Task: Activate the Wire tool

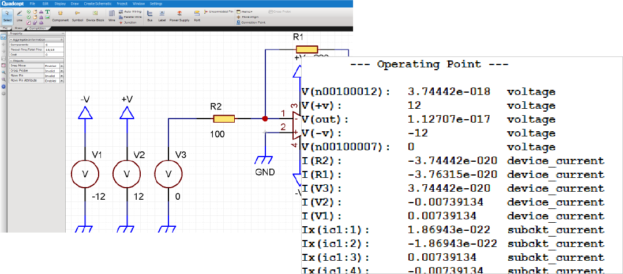Action: 111,15
